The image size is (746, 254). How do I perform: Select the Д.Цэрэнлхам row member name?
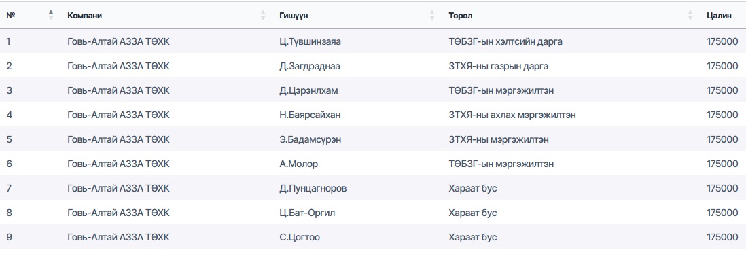(308, 90)
